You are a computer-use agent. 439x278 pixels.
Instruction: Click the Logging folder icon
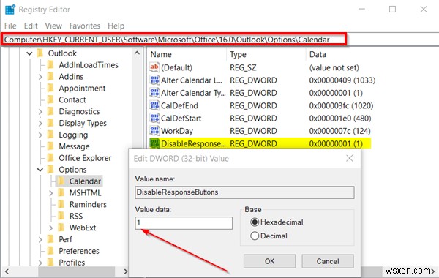(50, 135)
